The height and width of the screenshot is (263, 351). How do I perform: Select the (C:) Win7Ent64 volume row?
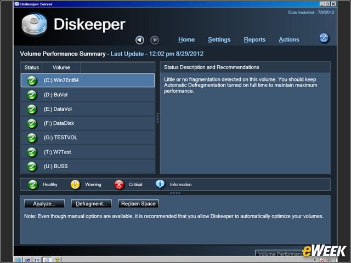pyautogui.click(x=88, y=81)
